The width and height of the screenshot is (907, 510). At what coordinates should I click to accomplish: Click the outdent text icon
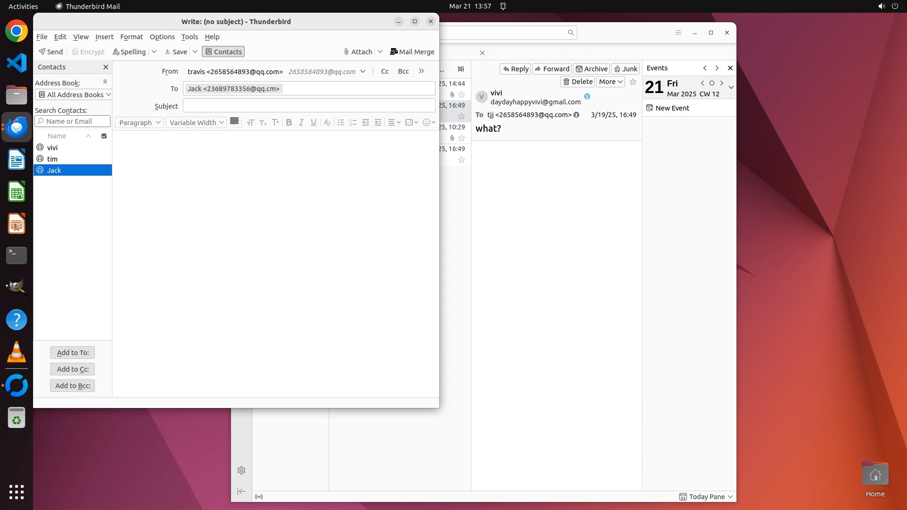(365, 122)
